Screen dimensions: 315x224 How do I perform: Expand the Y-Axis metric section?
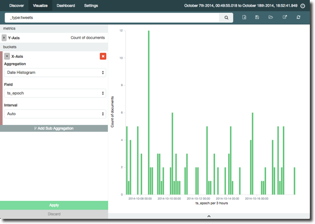[x=4, y=38]
